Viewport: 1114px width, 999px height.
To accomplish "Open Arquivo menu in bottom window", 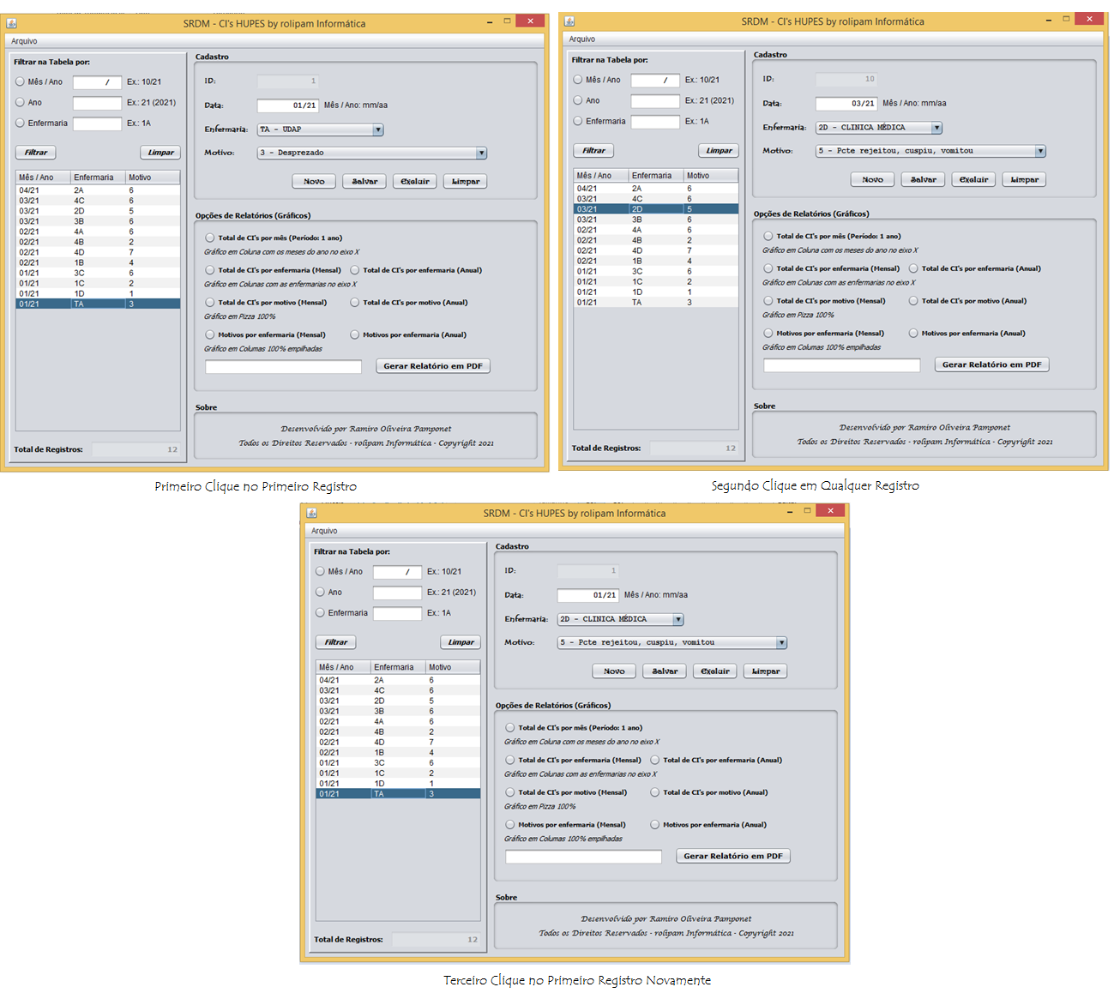I will click(324, 531).
